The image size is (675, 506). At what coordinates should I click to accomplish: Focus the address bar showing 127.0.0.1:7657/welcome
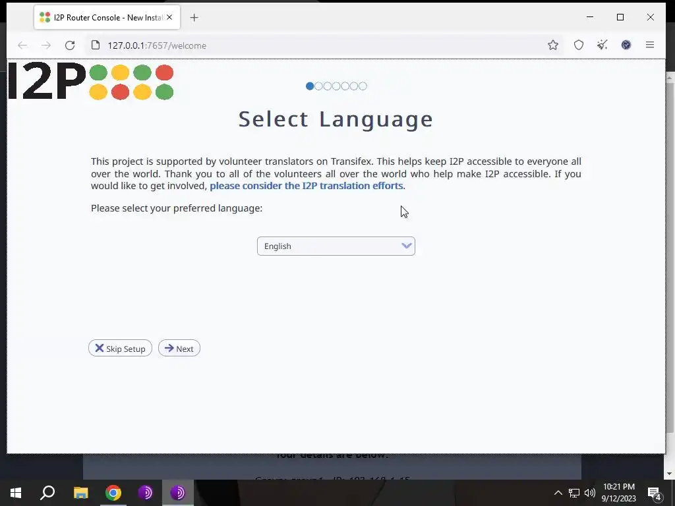(323, 45)
